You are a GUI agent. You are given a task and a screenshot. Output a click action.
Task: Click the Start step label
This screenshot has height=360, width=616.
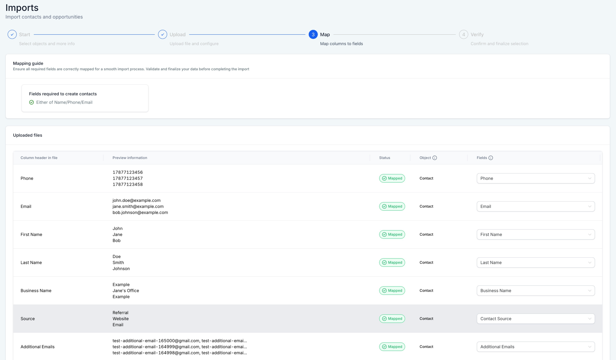25,35
